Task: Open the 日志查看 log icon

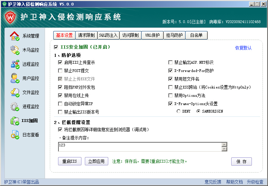Action: click(15, 135)
